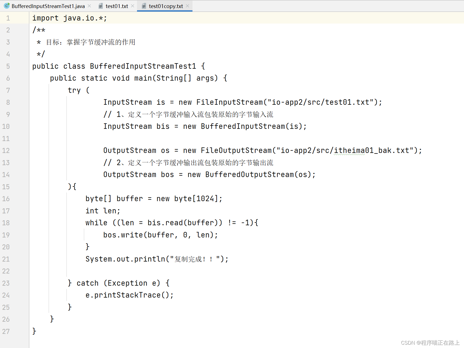The width and height of the screenshot is (464, 348).
Task: Click the 'catch (Exception e)' clause
Action: 118,283
